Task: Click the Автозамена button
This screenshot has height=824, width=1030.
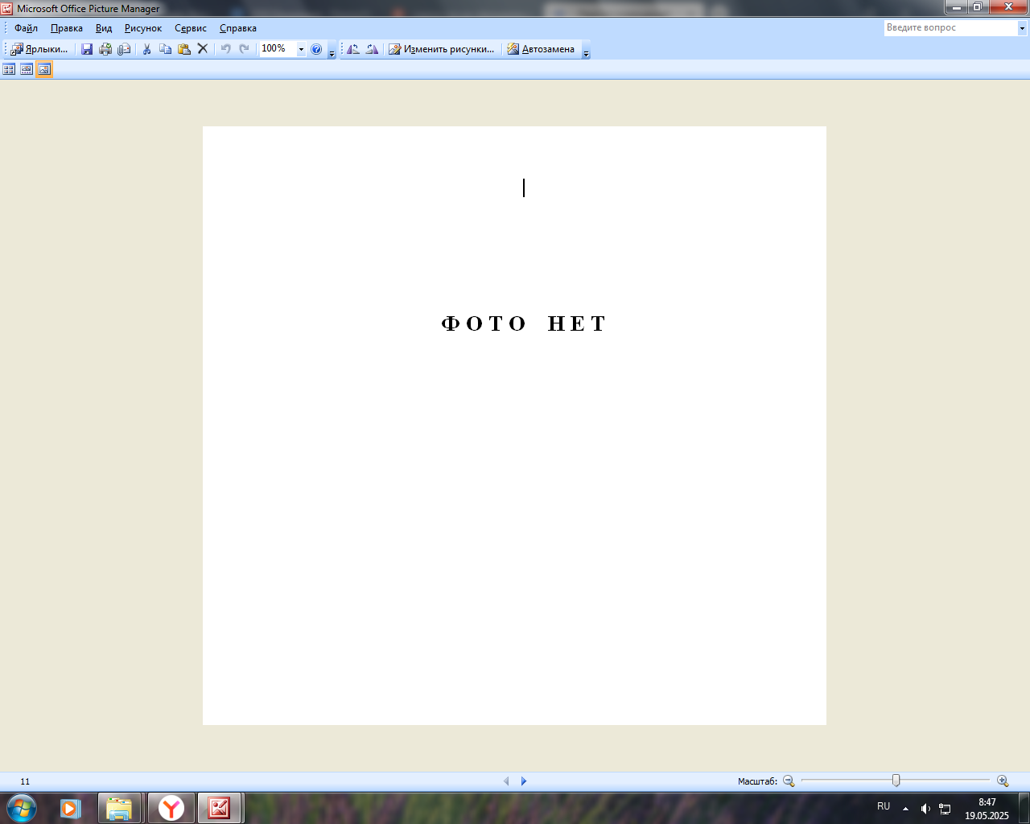Action: [x=541, y=49]
